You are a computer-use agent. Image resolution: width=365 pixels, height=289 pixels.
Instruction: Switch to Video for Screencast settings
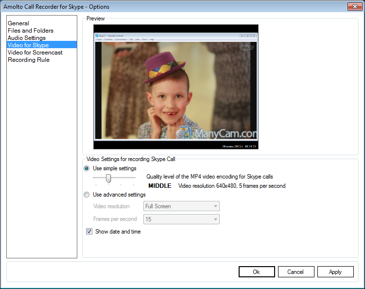[35, 53]
